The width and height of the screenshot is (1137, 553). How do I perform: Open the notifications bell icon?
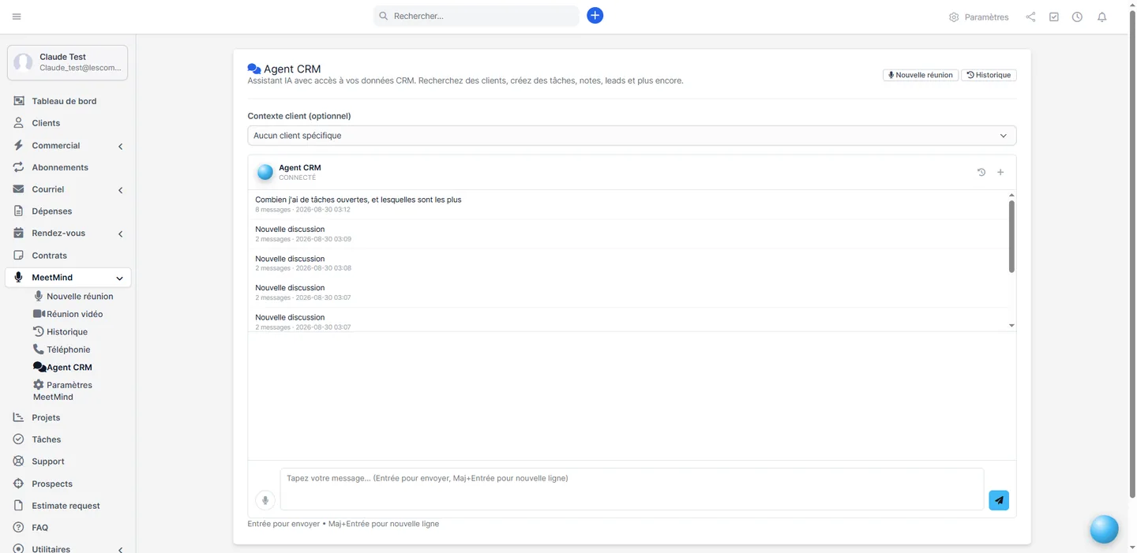click(1102, 17)
